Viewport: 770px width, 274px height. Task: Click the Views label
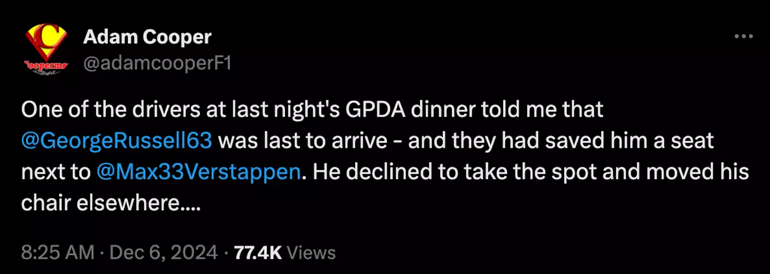point(311,253)
